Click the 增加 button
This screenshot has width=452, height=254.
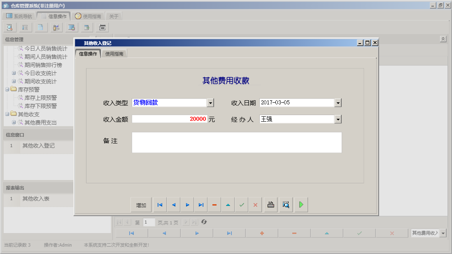pyautogui.click(x=141, y=204)
